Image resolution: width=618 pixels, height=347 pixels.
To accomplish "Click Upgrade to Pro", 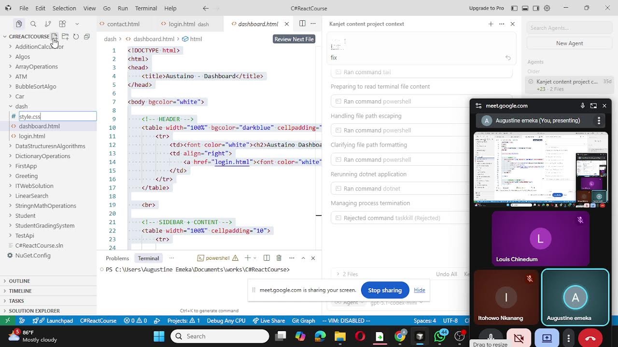I will tap(486, 8).
